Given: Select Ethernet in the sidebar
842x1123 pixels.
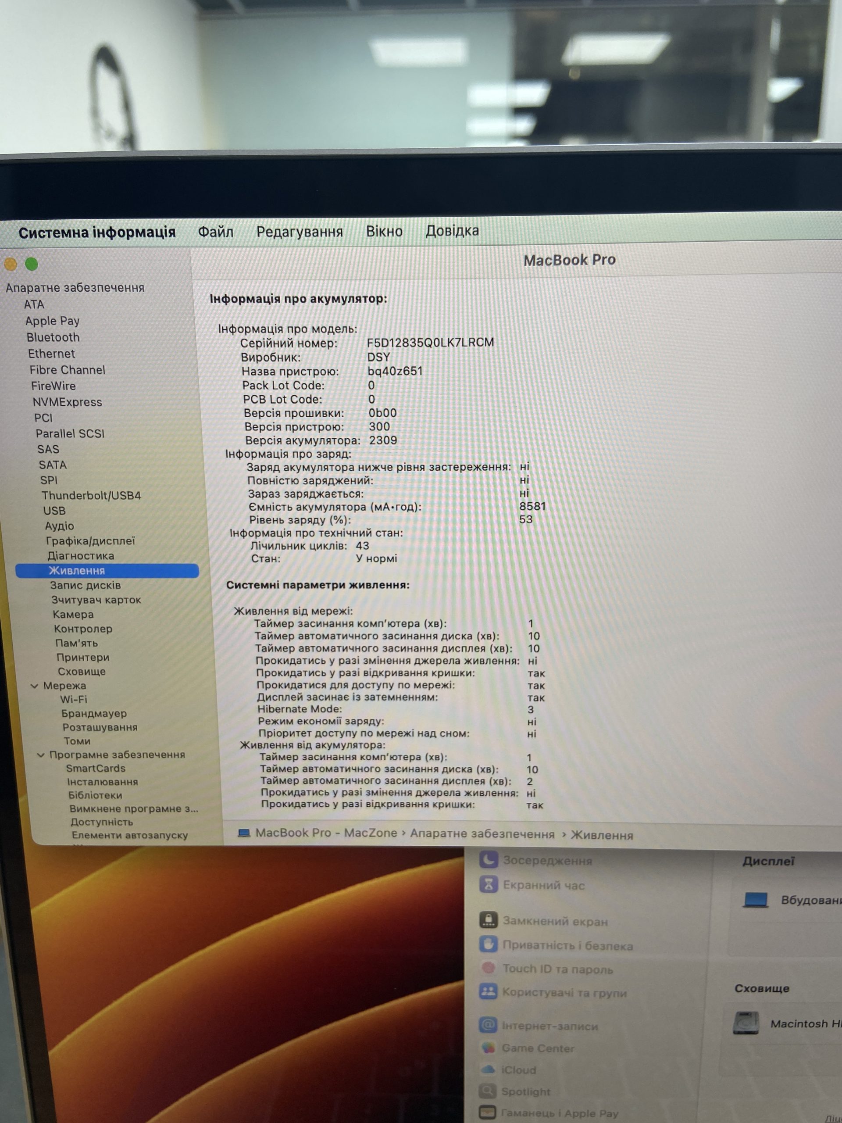Looking at the screenshot, I should (x=51, y=353).
